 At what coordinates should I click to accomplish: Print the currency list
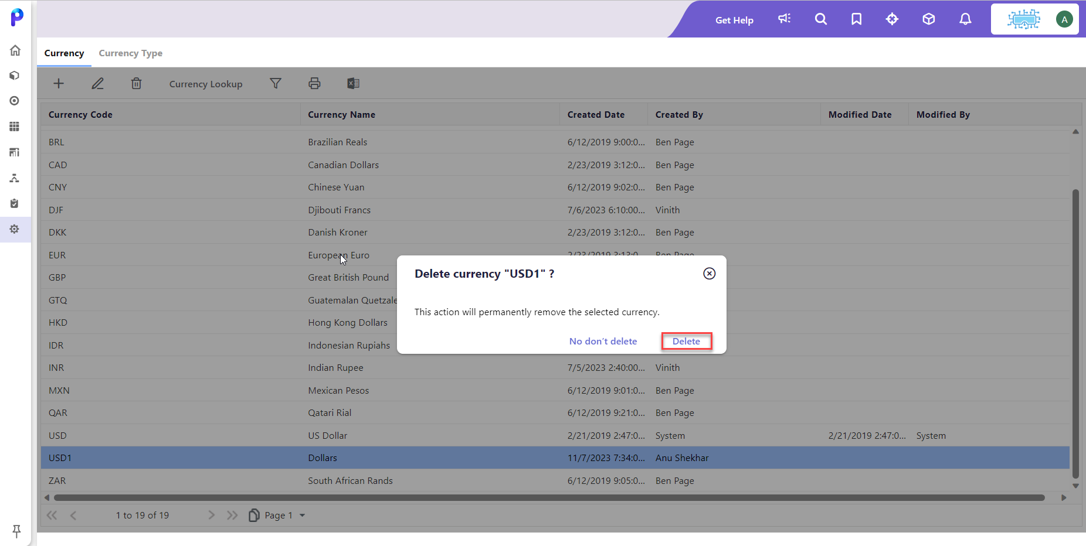point(314,83)
